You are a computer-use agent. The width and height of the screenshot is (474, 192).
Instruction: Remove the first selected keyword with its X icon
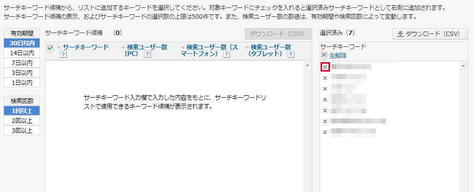pos(325,67)
